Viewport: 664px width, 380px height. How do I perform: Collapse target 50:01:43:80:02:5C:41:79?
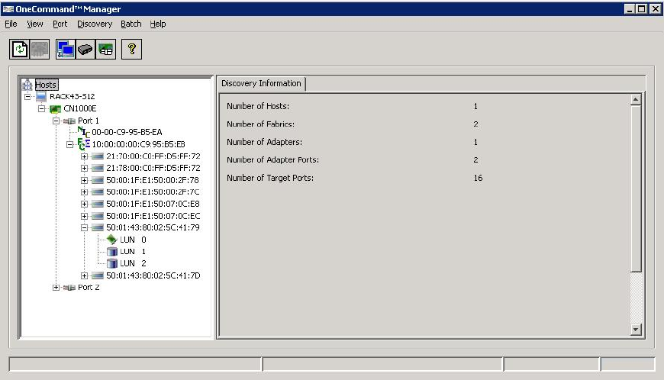pos(84,227)
